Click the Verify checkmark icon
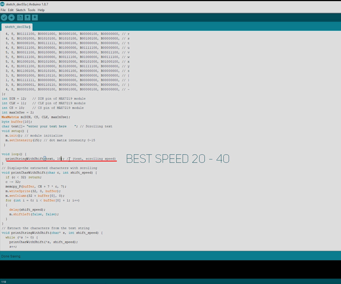The image size is (341, 284). [4, 18]
